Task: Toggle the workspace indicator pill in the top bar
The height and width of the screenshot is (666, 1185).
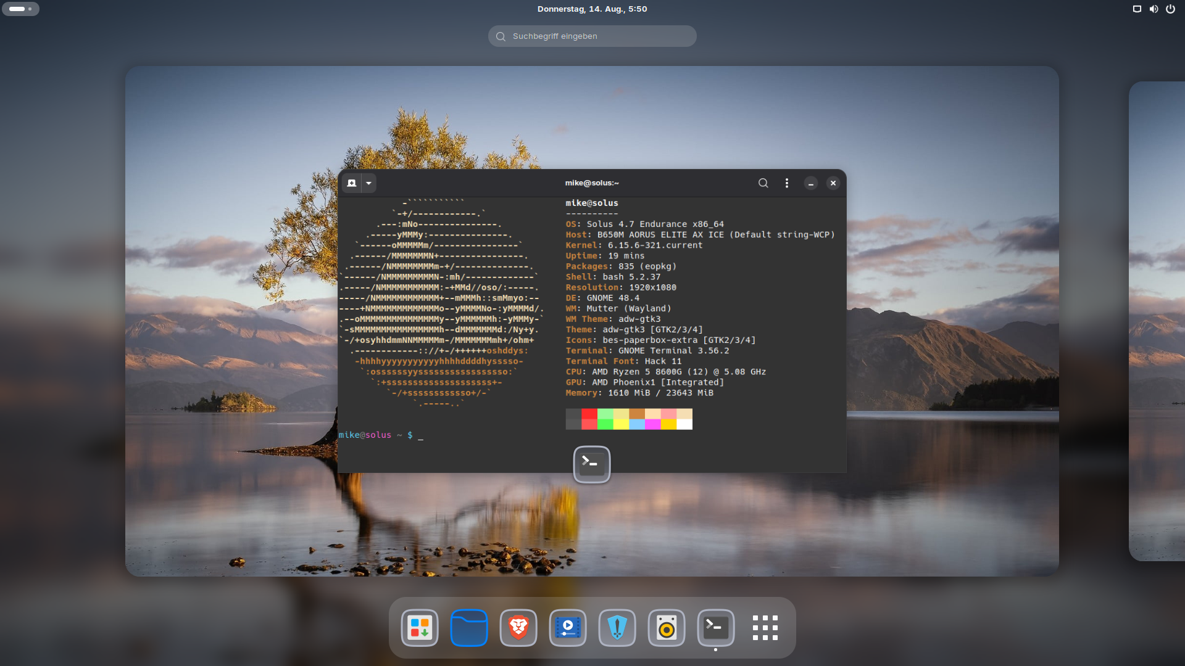Action: coord(20,9)
